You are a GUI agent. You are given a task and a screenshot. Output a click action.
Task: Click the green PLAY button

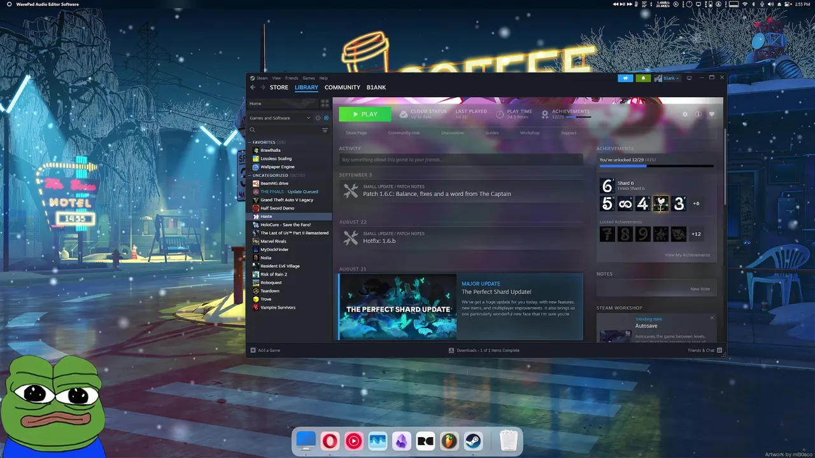click(365, 114)
